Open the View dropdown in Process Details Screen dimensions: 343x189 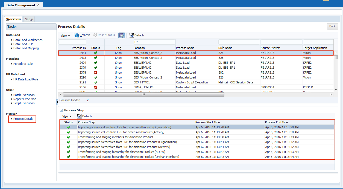click(x=65, y=36)
